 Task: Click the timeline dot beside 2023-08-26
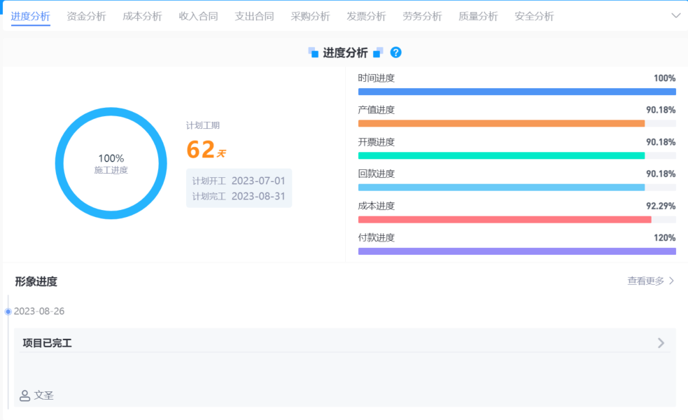(x=8, y=311)
